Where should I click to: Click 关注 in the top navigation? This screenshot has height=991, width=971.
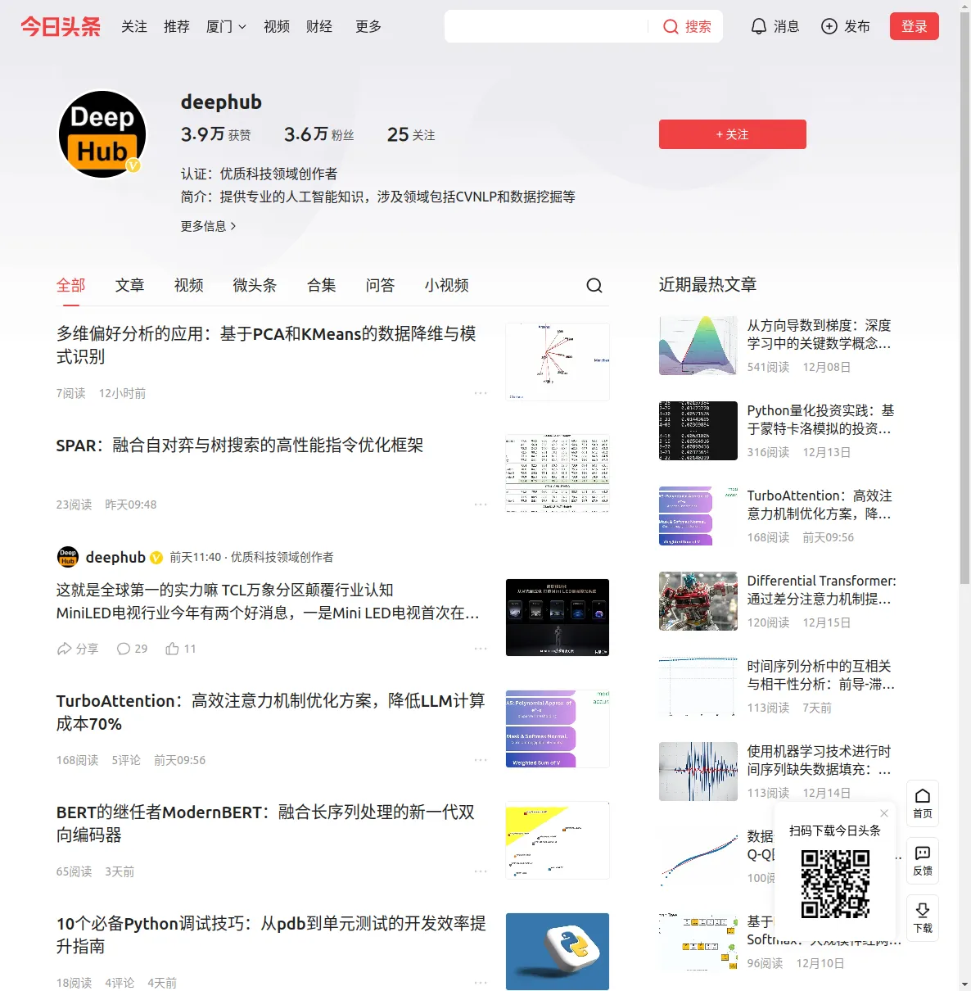[x=134, y=27]
